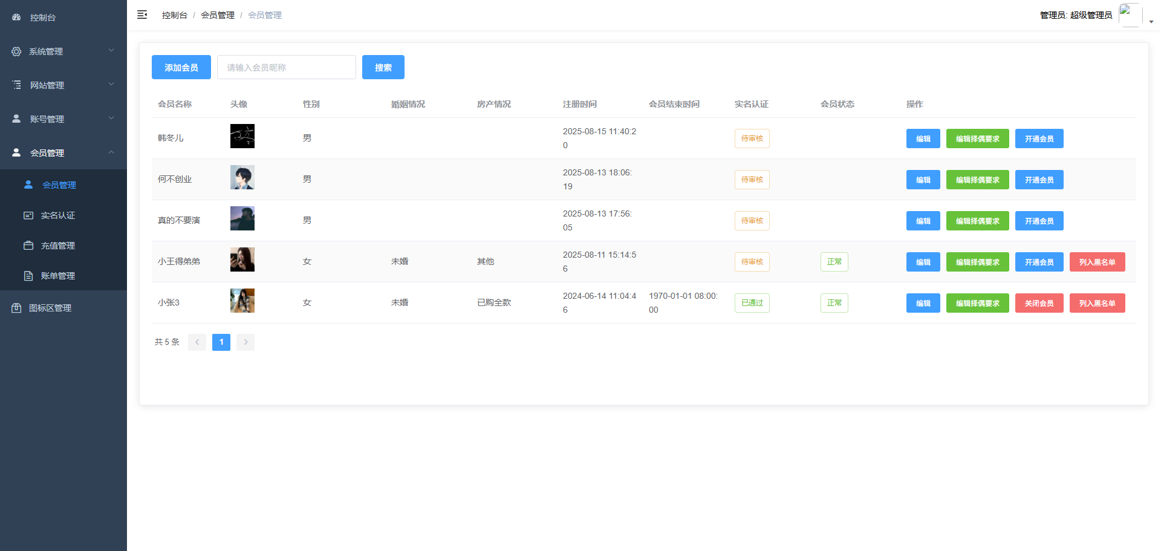The height and width of the screenshot is (551, 1161).
Task: Click the avatar thumbnail of 何不创业
Action: point(242,177)
